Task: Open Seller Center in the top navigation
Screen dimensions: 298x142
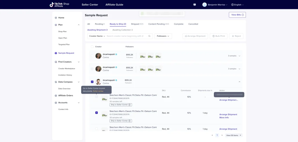Action: pos(90,5)
